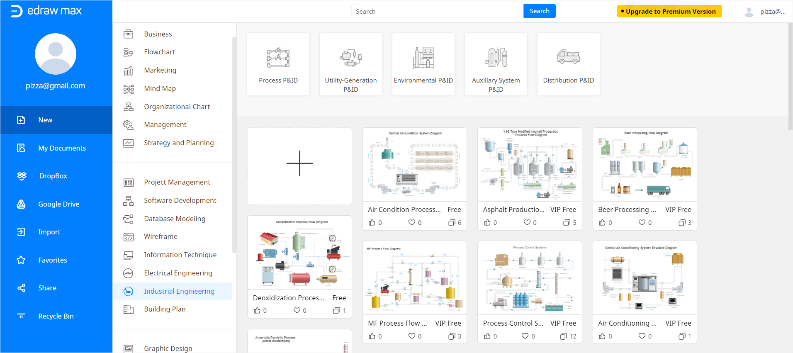793x353 pixels.
Task: Click the Marketing category icon
Action: point(129,71)
